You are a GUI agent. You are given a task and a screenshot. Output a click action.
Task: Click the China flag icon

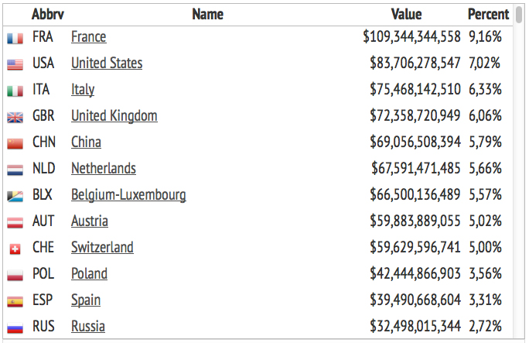pyautogui.click(x=15, y=143)
